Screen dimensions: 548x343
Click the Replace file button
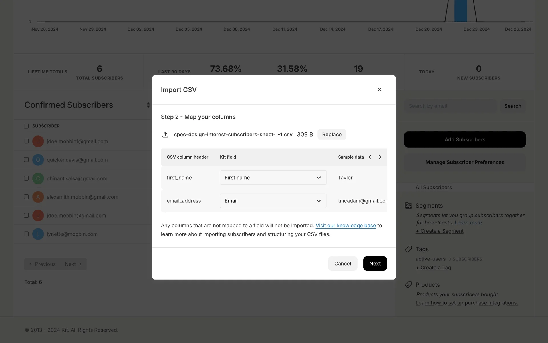(x=332, y=135)
